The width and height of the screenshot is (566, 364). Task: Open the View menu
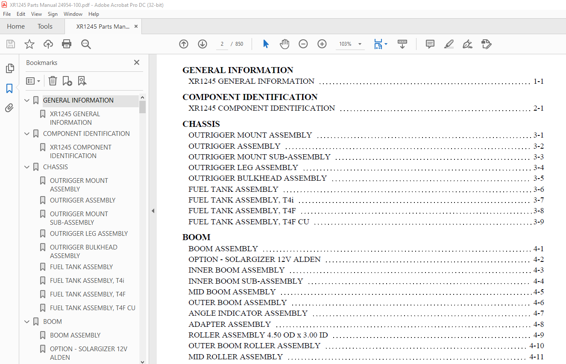click(37, 14)
